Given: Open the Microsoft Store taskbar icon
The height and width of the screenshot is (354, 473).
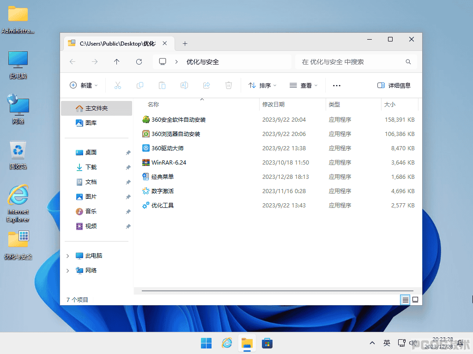Looking at the screenshot, I should [267, 343].
